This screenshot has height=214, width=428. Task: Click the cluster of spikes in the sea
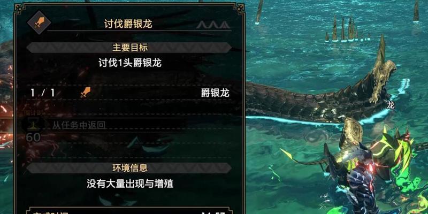pos(347,29)
